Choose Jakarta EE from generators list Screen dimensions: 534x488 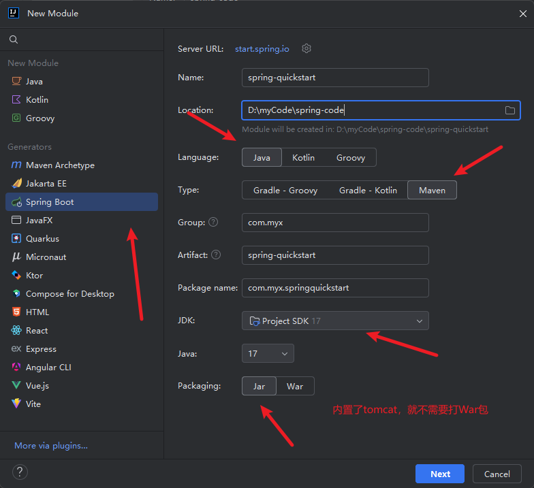(46, 184)
